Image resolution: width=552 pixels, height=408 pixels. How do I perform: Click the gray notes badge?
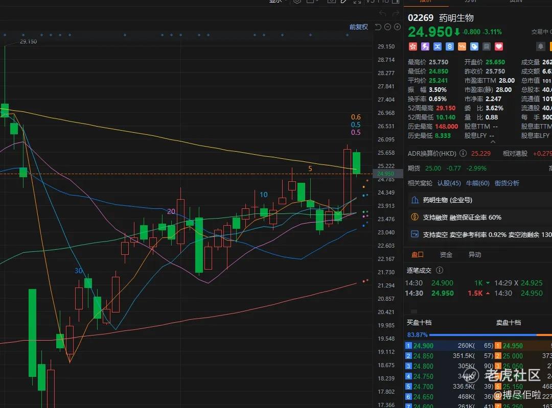tap(486, 46)
